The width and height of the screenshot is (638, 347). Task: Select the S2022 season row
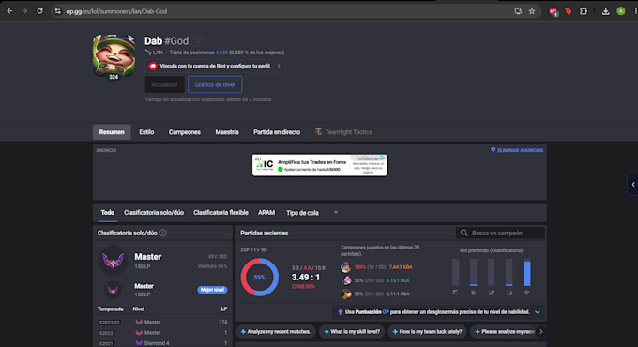[162, 333]
